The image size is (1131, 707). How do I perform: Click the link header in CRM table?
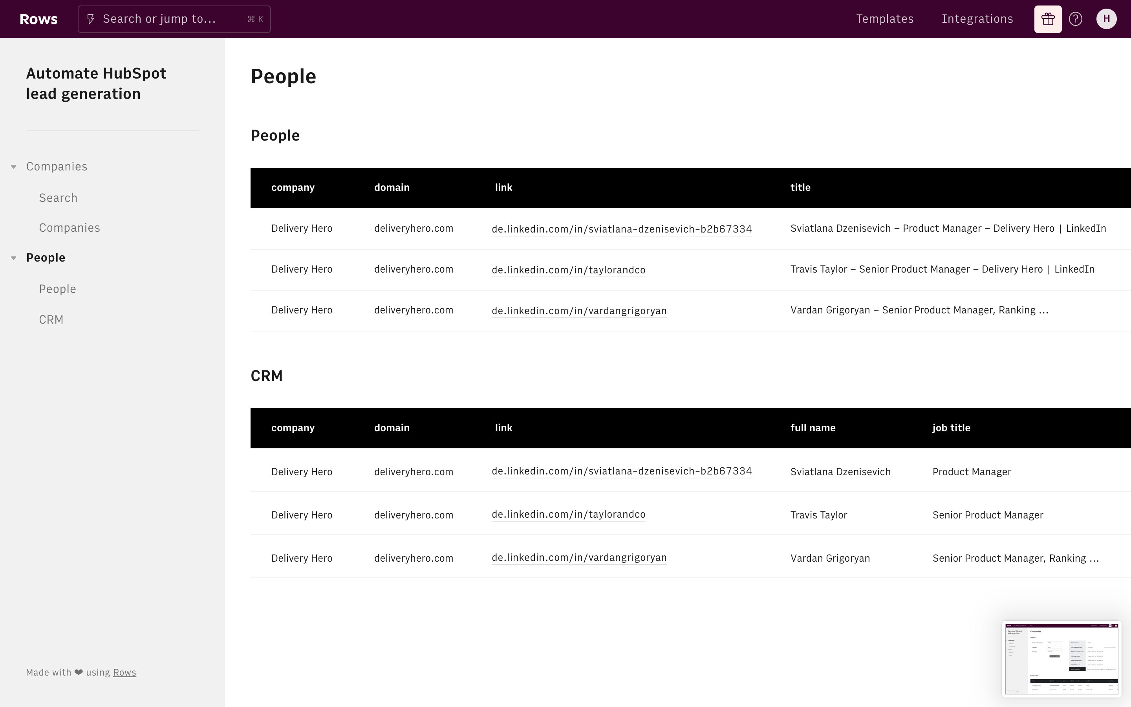(x=503, y=428)
